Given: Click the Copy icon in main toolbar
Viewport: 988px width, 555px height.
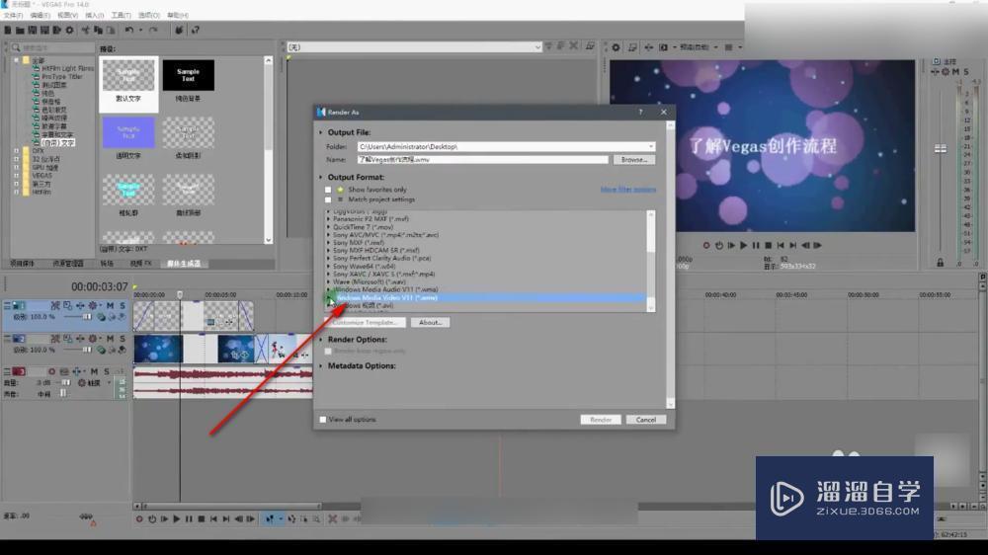Looking at the screenshot, I should tap(98, 31).
